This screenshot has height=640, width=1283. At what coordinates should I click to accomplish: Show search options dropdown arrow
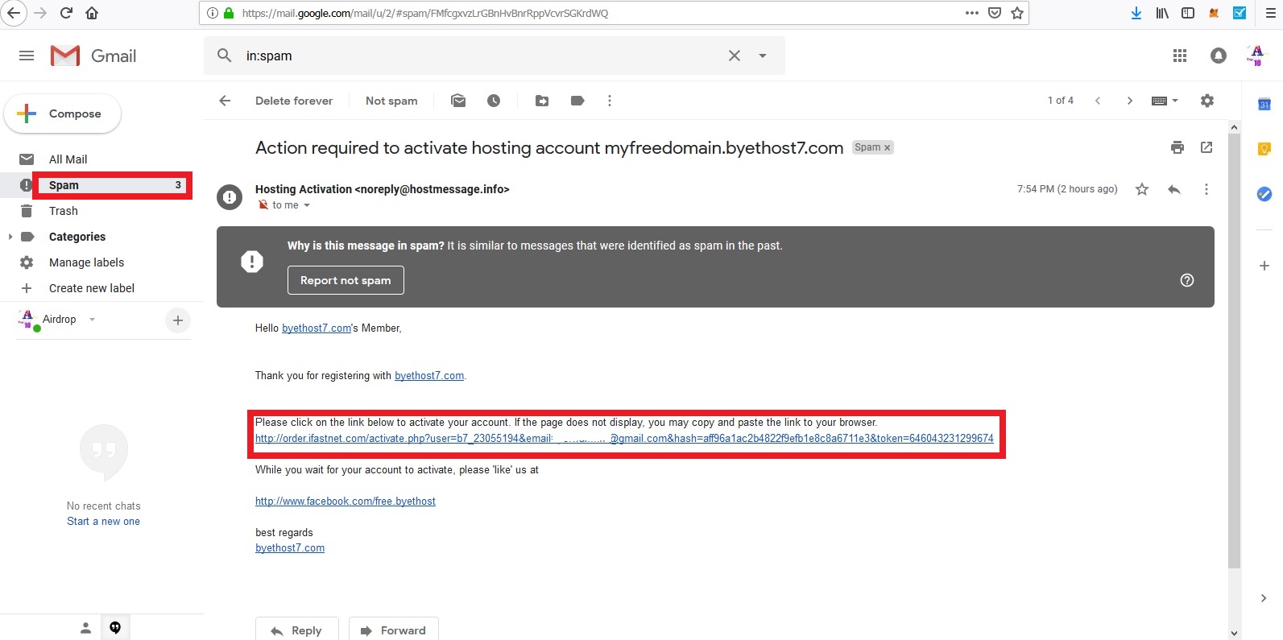[x=763, y=56]
